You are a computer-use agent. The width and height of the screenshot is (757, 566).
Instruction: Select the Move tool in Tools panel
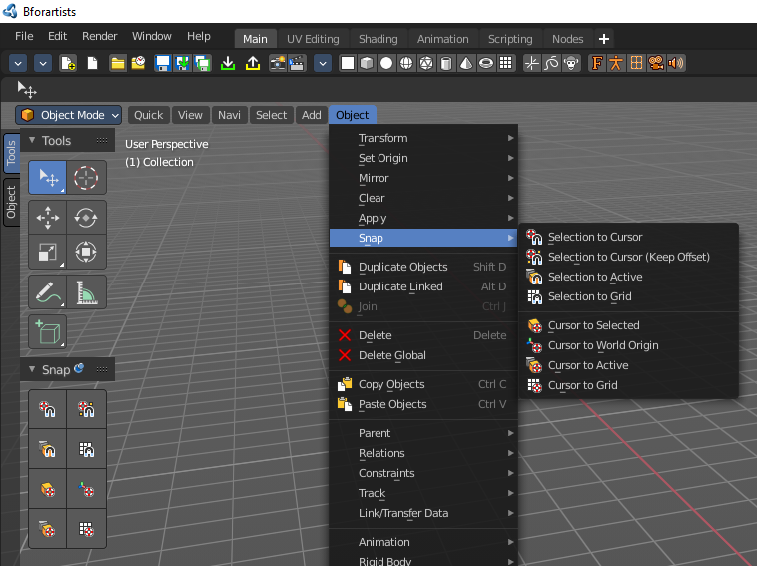tap(47, 218)
